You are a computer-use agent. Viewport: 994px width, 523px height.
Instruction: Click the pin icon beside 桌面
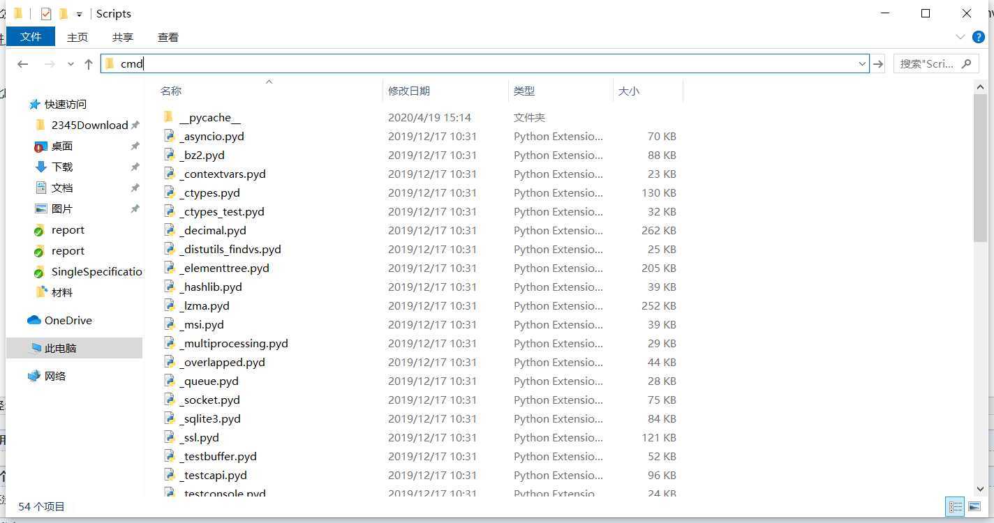pyautogui.click(x=135, y=146)
